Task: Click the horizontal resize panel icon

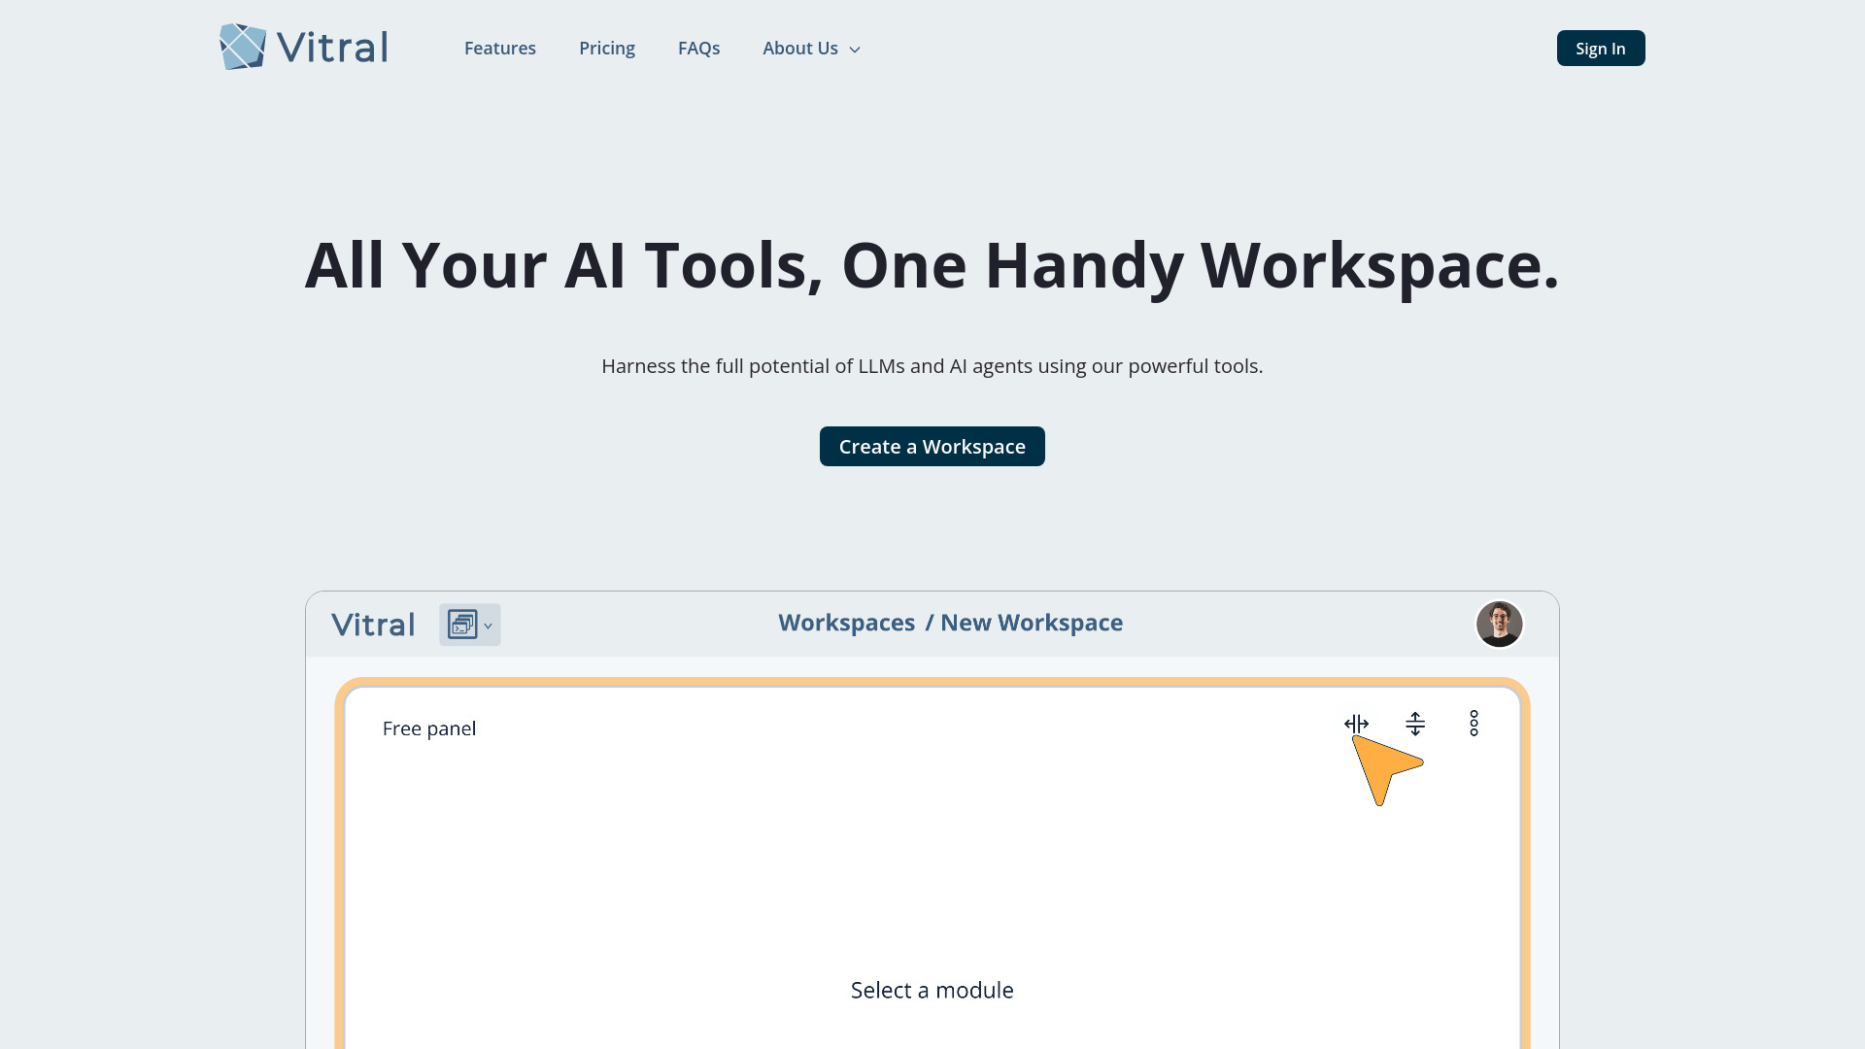Action: click(x=1355, y=723)
